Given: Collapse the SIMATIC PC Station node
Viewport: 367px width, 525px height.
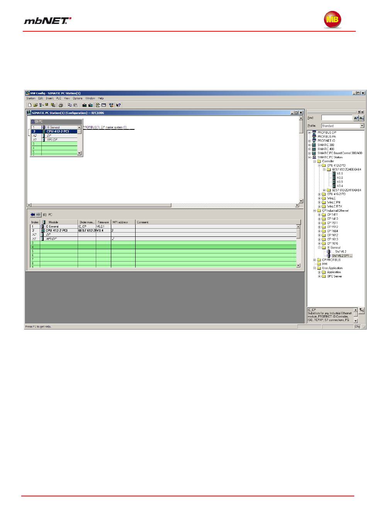Looking at the screenshot, I should tap(309, 157).
